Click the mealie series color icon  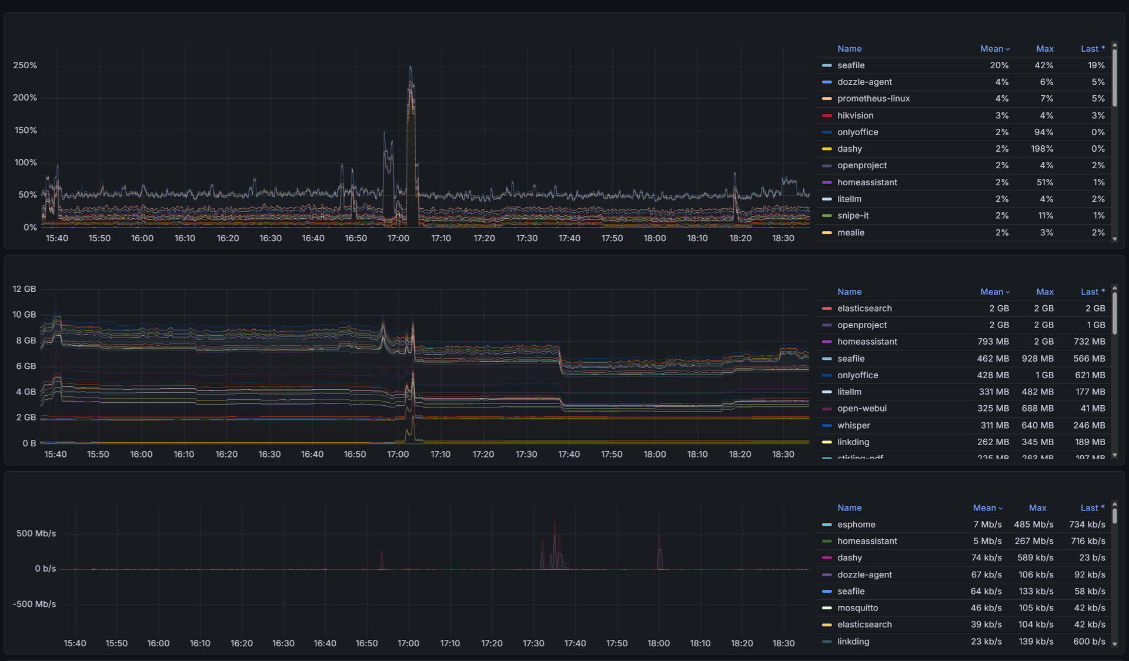827,233
